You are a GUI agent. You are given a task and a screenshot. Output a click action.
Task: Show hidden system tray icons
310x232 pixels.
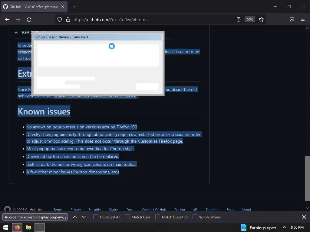[284, 227]
